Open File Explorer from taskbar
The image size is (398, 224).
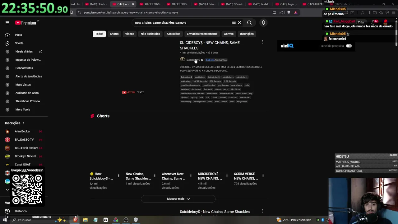[x=85, y=220]
